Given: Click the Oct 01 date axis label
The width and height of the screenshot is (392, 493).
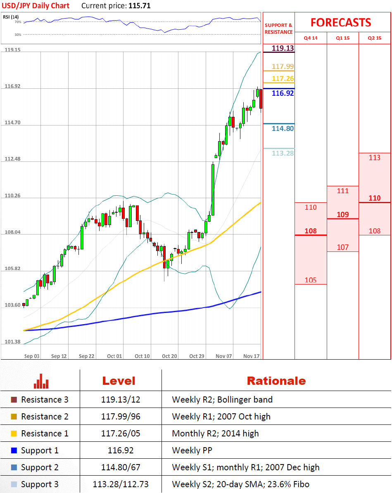Looking at the screenshot, I should (x=114, y=356).
